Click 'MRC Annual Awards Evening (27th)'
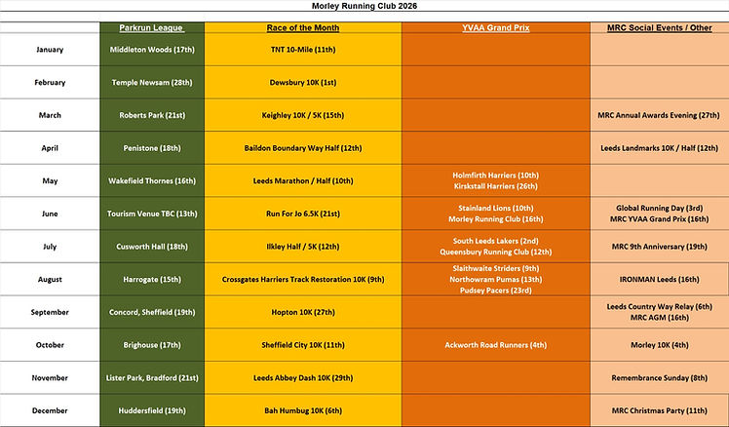Image resolution: width=729 pixels, height=427 pixels. 659,115
